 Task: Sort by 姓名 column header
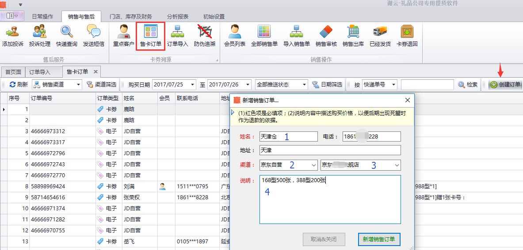tap(140, 98)
